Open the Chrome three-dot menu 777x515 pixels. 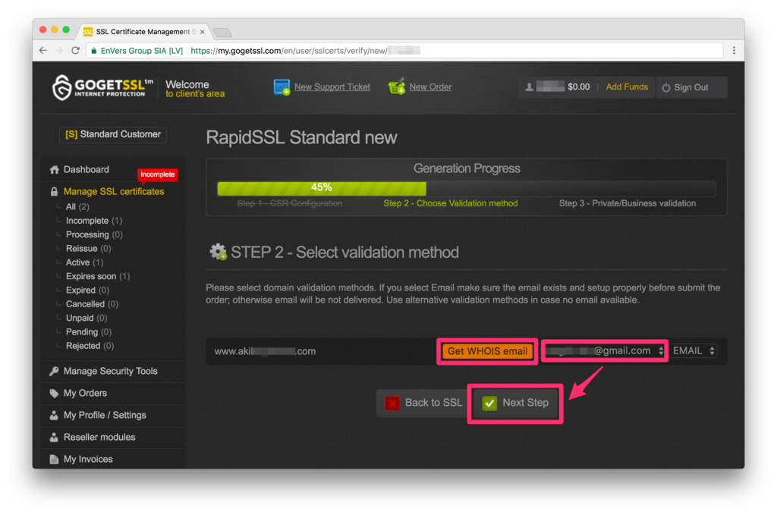point(734,51)
